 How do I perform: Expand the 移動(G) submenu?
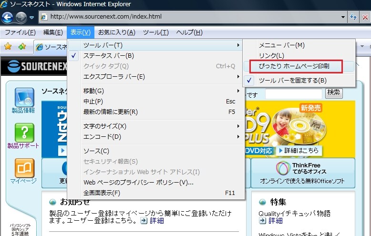coord(155,91)
